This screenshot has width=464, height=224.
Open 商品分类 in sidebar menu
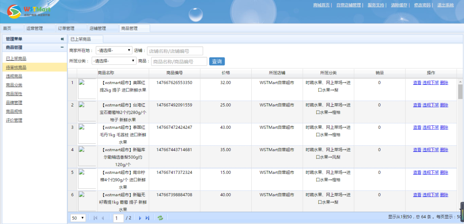[x=14, y=85]
